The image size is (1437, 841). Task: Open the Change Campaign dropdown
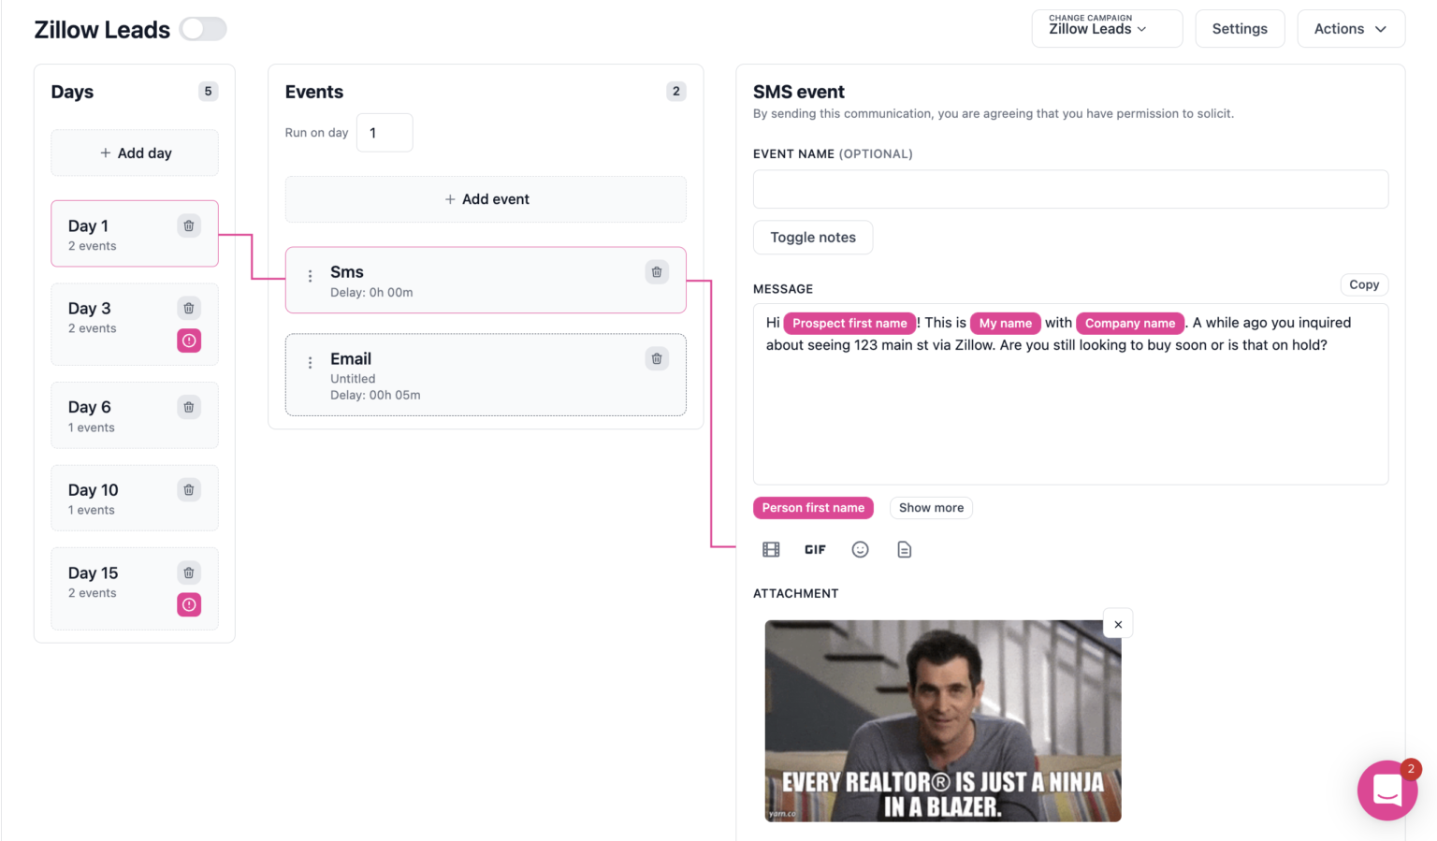pos(1107,28)
